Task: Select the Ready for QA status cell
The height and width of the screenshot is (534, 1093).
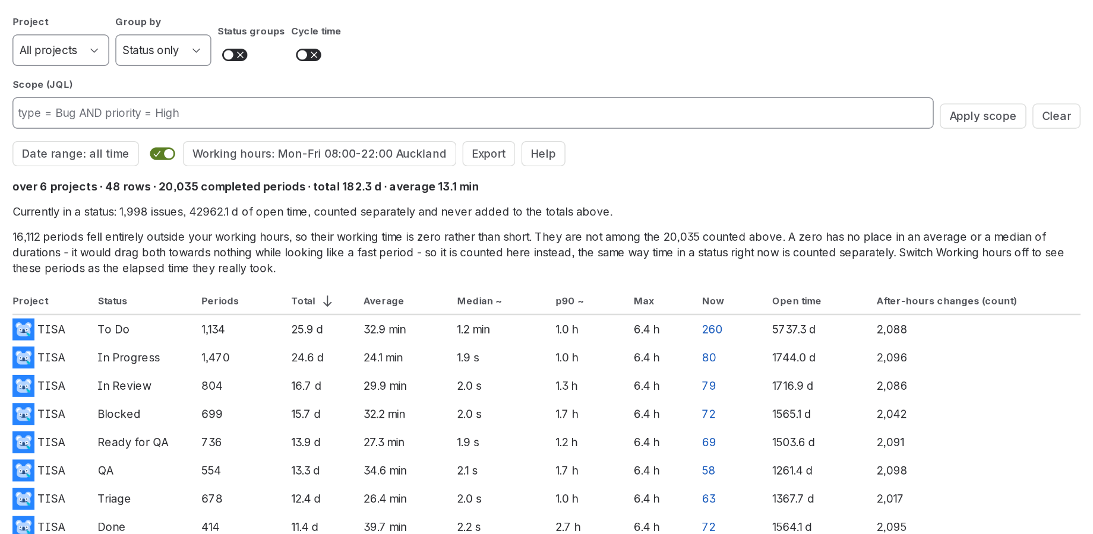Action: 133,443
